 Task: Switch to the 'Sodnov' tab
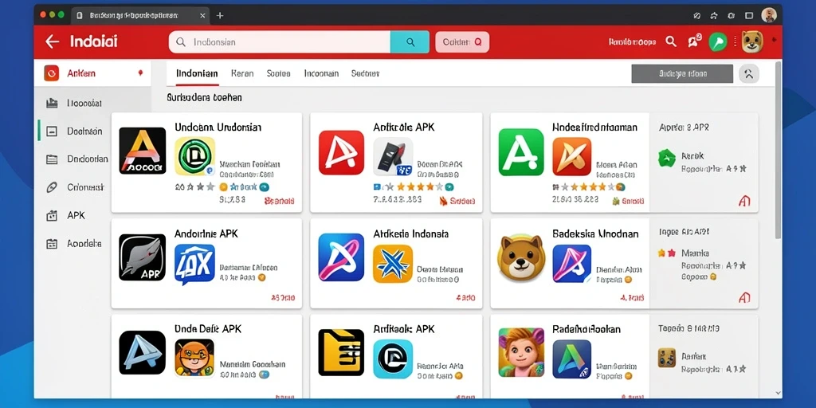(x=365, y=73)
